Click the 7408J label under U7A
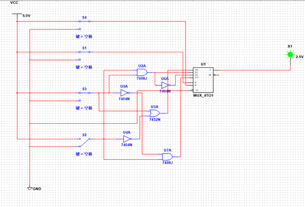 pyautogui.click(x=167, y=162)
